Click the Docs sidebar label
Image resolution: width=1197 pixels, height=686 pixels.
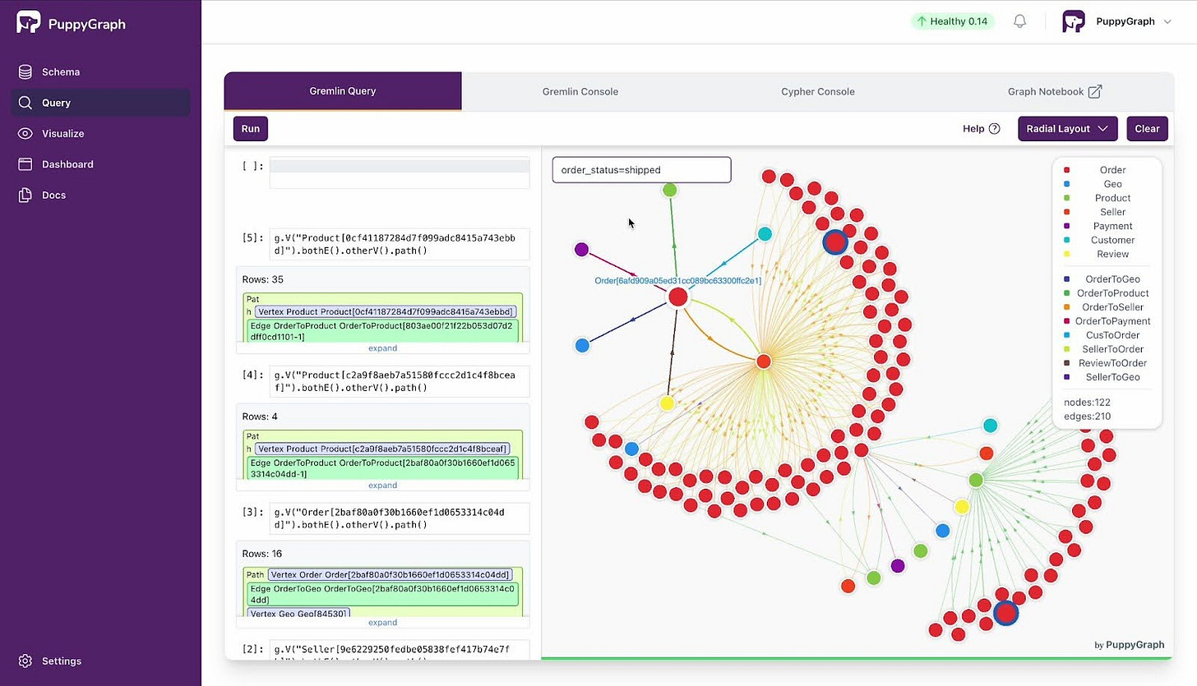[53, 195]
